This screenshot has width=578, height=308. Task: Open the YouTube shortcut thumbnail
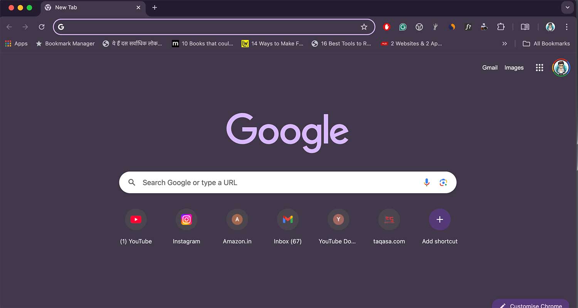click(x=136, y=219)
